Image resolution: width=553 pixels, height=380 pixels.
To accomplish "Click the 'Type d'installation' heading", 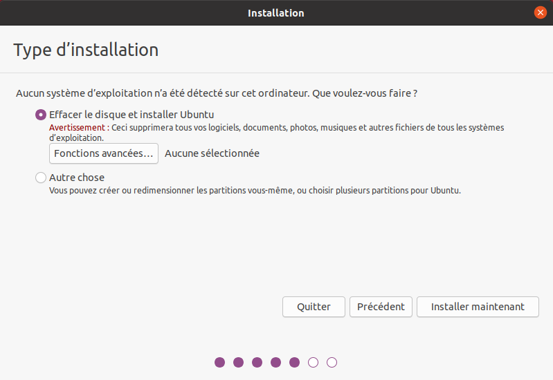I will pos(86,50).
